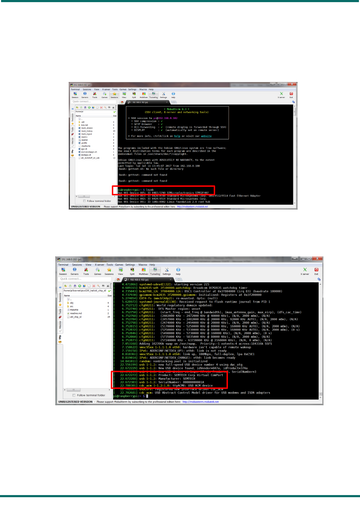Select .bash_history file in file list
This screenshot has width=360, height=532.
87,131
